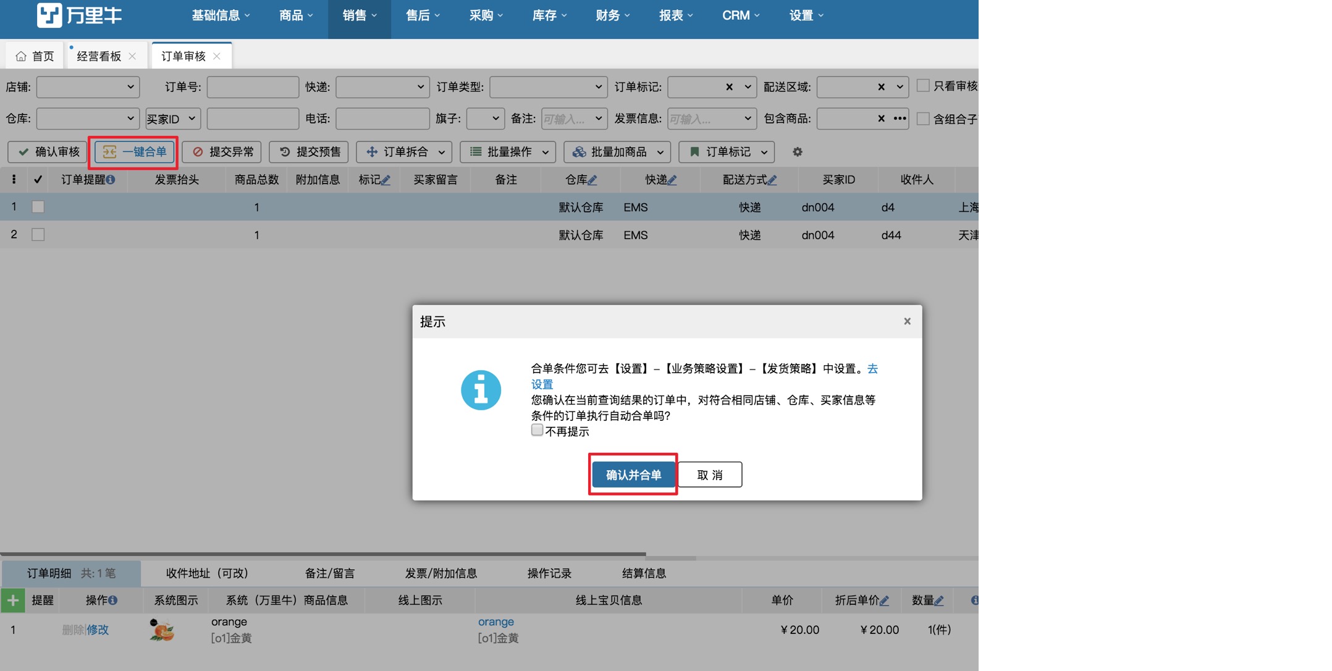Click the 电话 input field
Image resolution: width=1332 pixels, height=671 pixels.
pos(382,119)
